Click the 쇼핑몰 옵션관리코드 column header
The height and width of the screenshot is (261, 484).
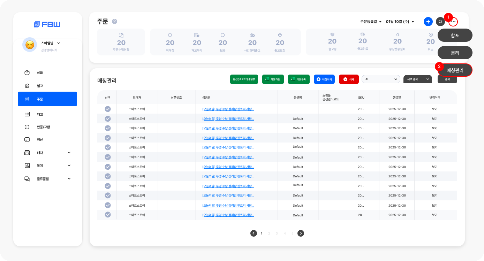pos(331,97)
